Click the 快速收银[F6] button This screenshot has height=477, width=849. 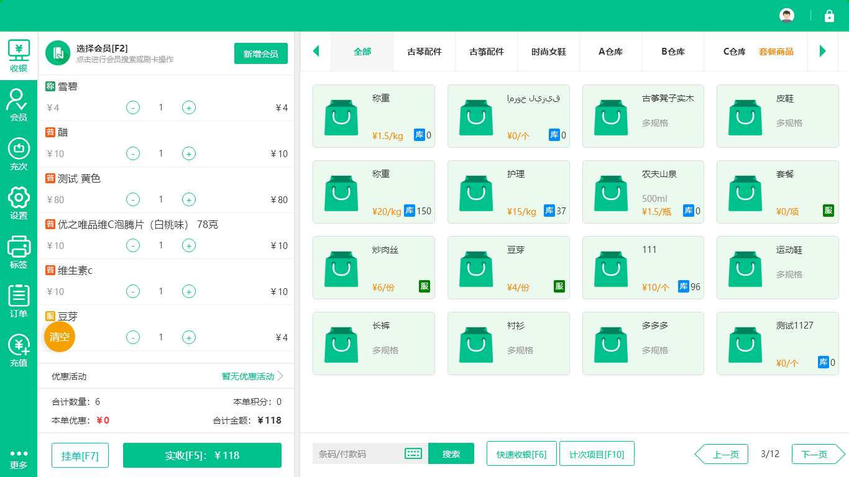tap(521, 453)
